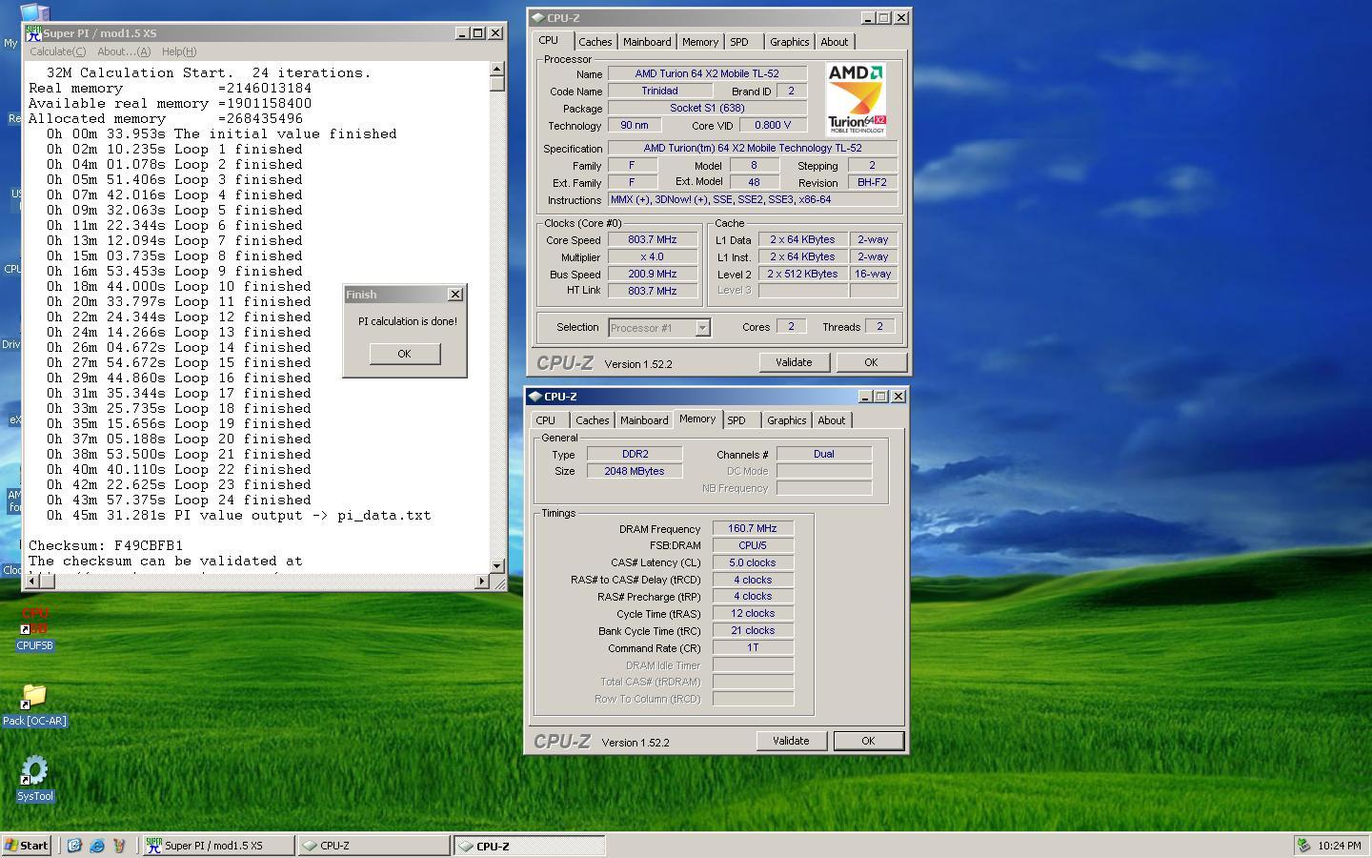Open the CPUFSB desktop shortcut
The height and width of the screenshot is (858, 1372).
[34, 629]
